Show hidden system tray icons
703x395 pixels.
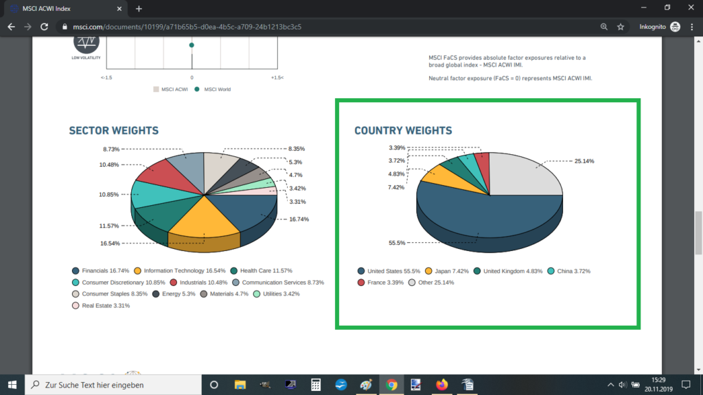(610, 385)
